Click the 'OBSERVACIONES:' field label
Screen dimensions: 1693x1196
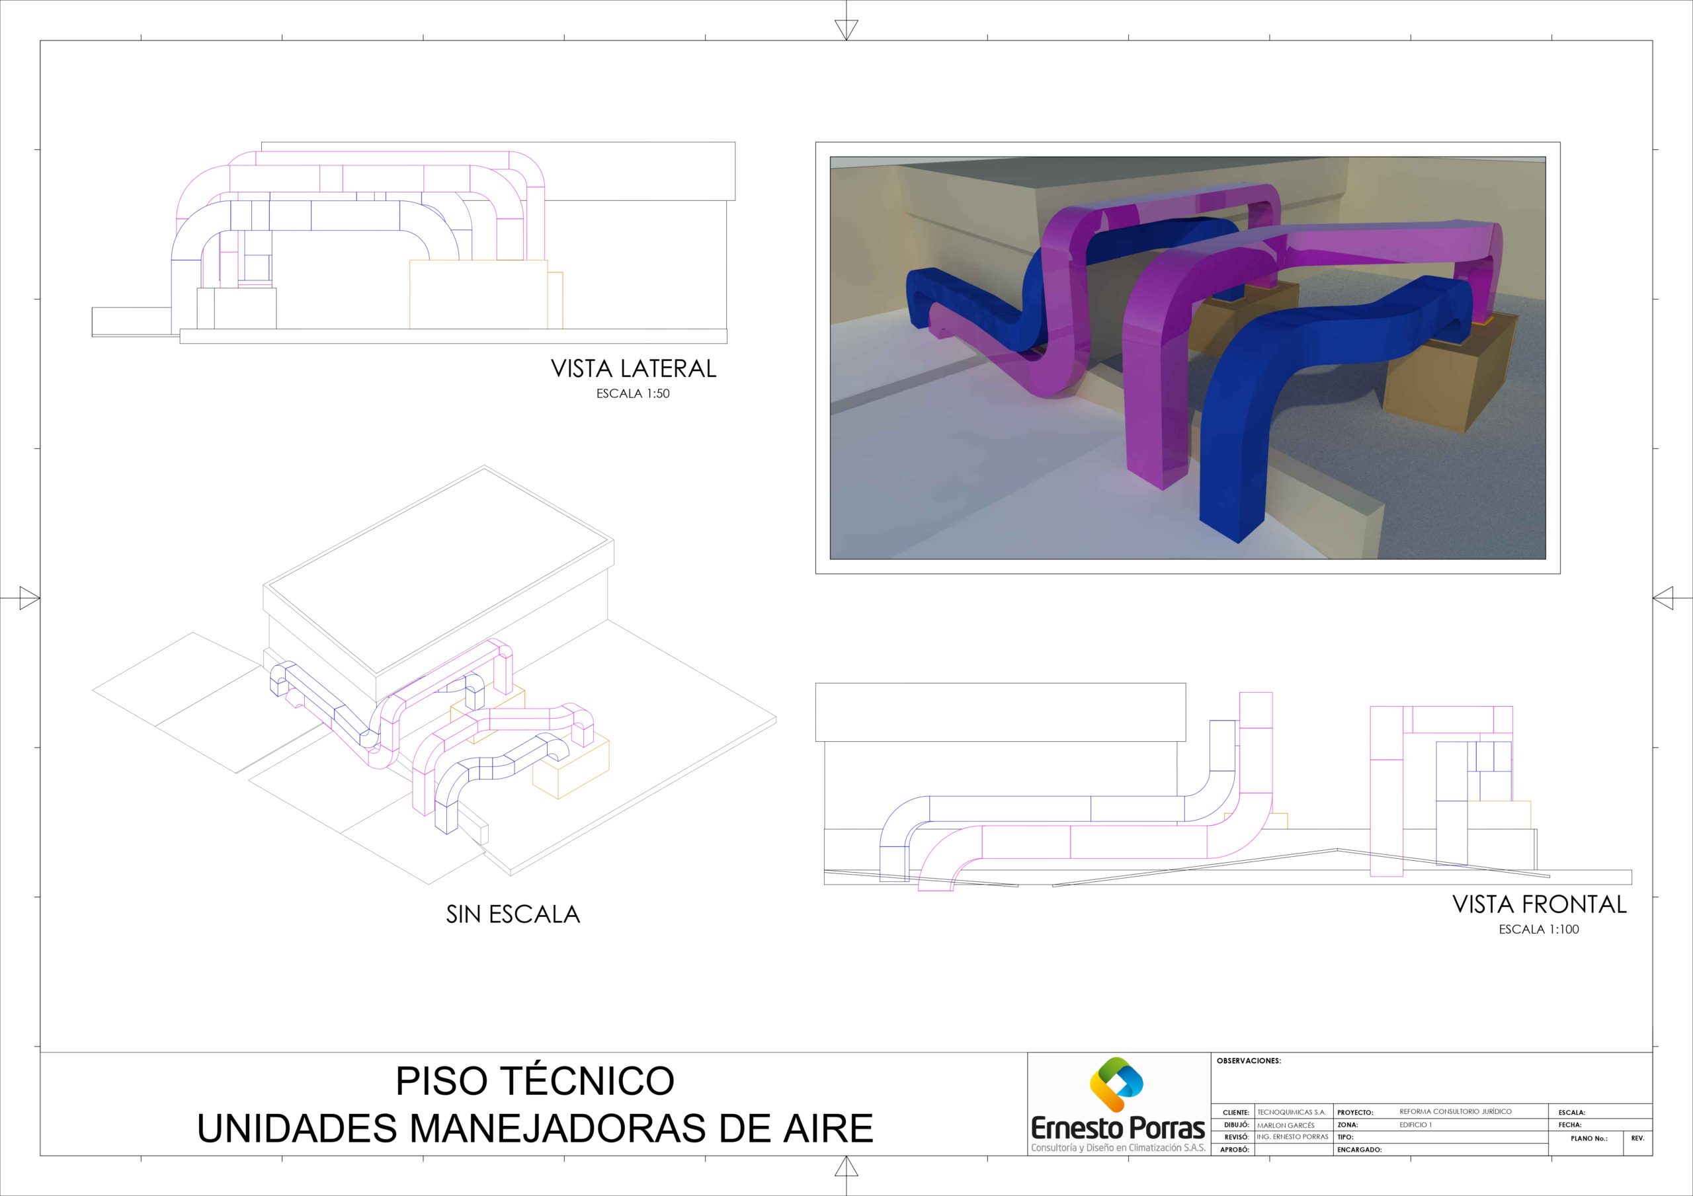[x=1249, y=1061]
